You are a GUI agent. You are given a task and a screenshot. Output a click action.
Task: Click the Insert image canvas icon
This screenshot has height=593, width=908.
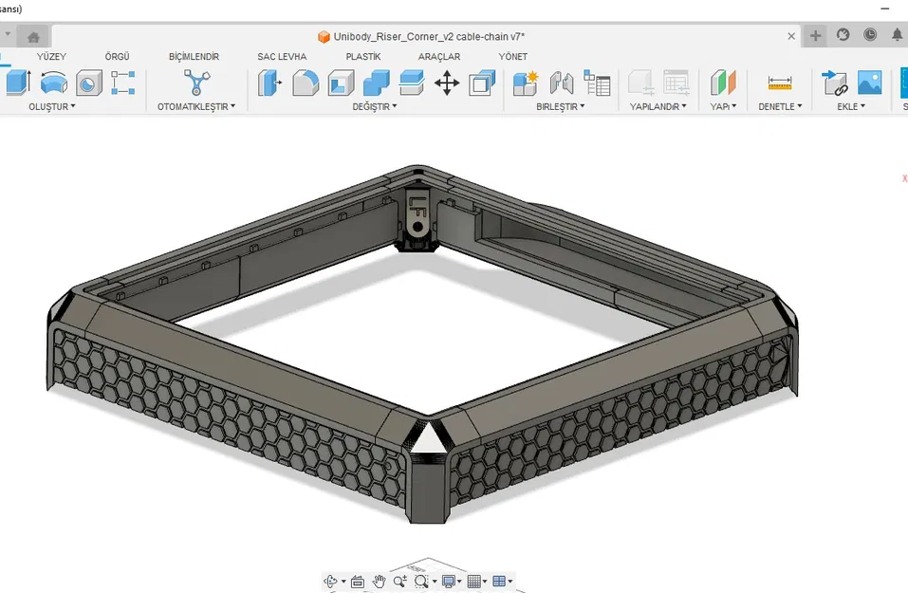click(x=870, y=83)
